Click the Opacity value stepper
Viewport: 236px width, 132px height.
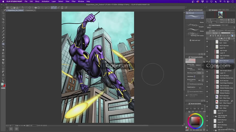point(201,69)
